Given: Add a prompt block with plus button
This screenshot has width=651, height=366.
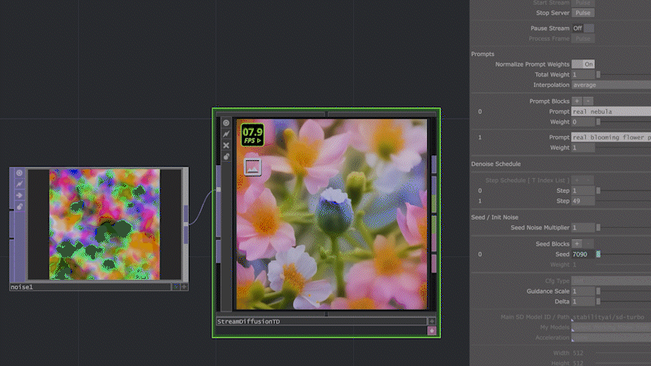Looking at the screenshot, I should pos(577,101).
